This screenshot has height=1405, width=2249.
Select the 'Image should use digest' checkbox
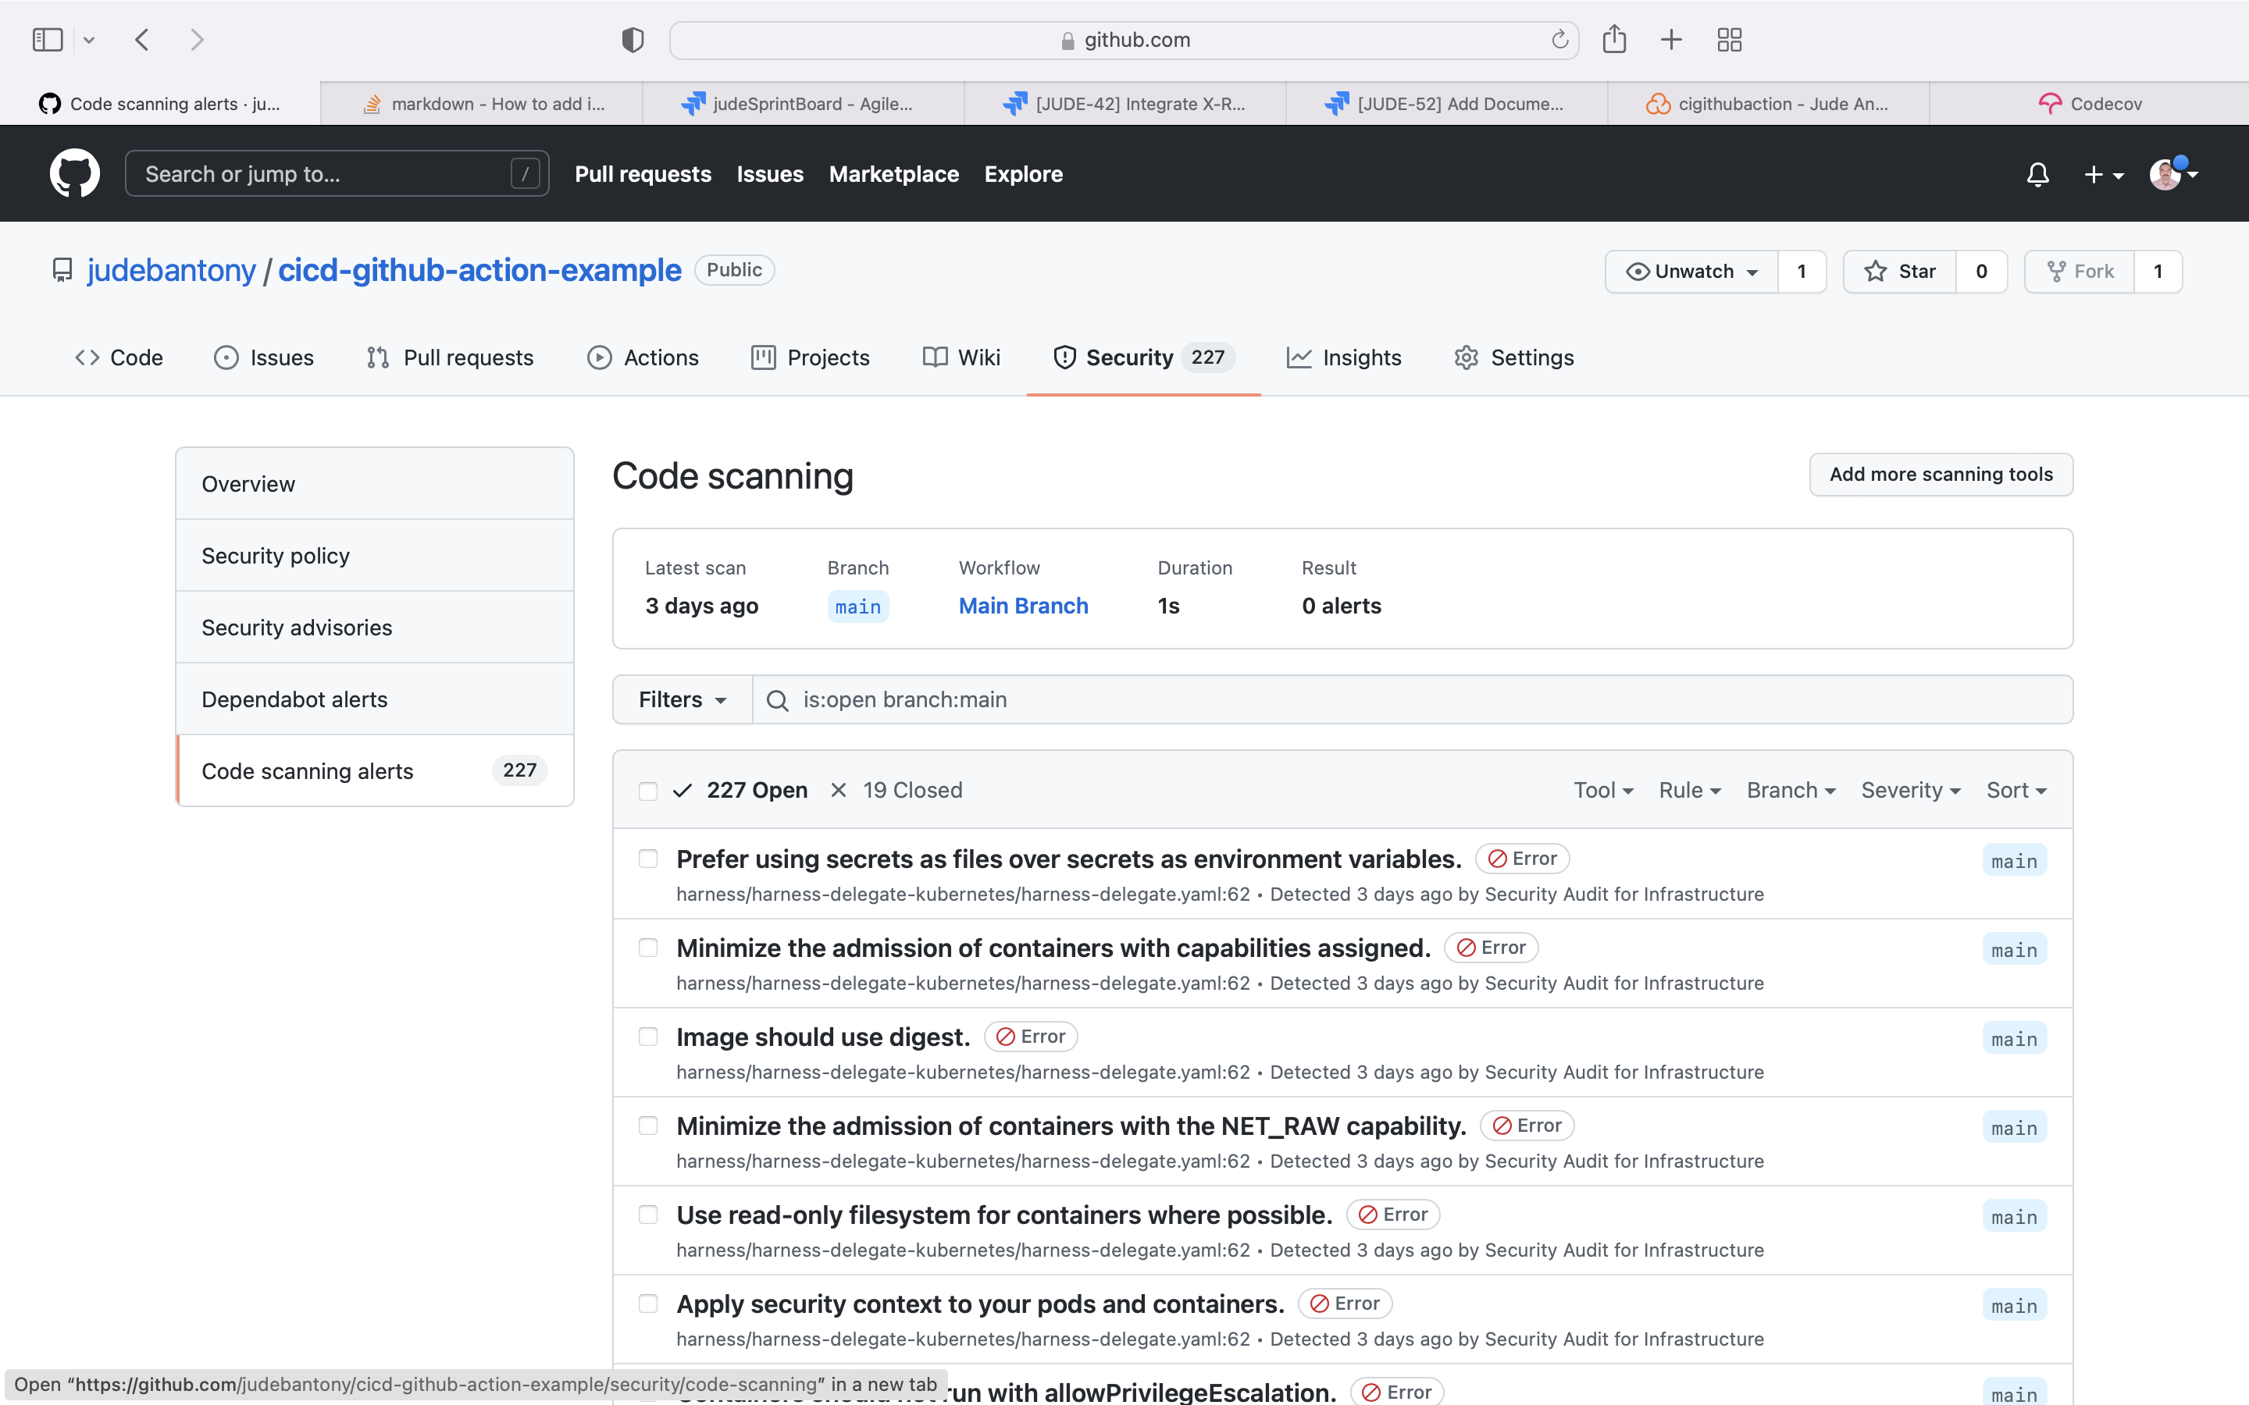click(x=647, y=1037)
